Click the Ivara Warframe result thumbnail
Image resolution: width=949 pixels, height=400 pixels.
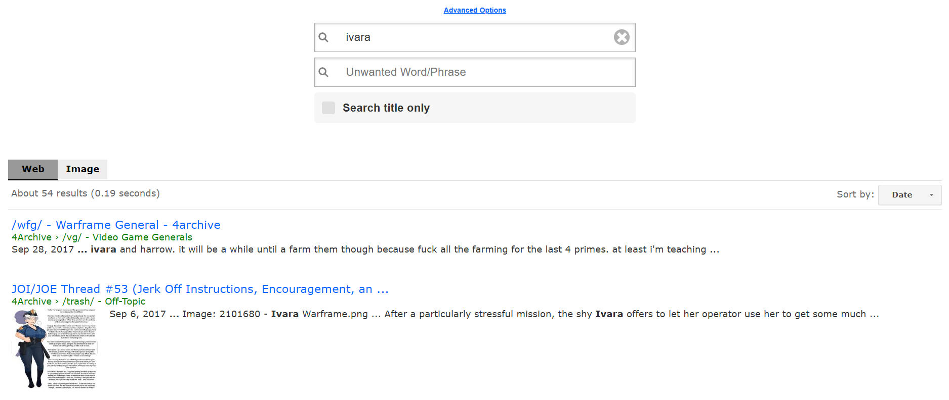(55, 348)
